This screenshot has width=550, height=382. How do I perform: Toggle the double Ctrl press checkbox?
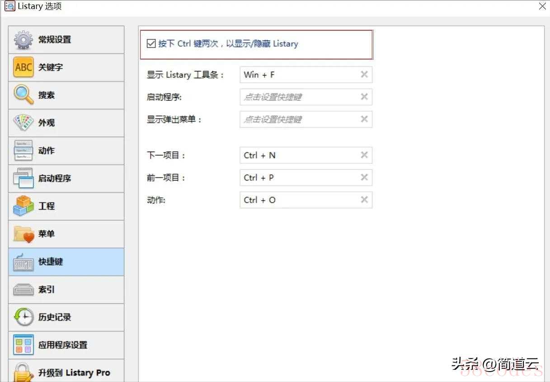[x=151, y=44]
